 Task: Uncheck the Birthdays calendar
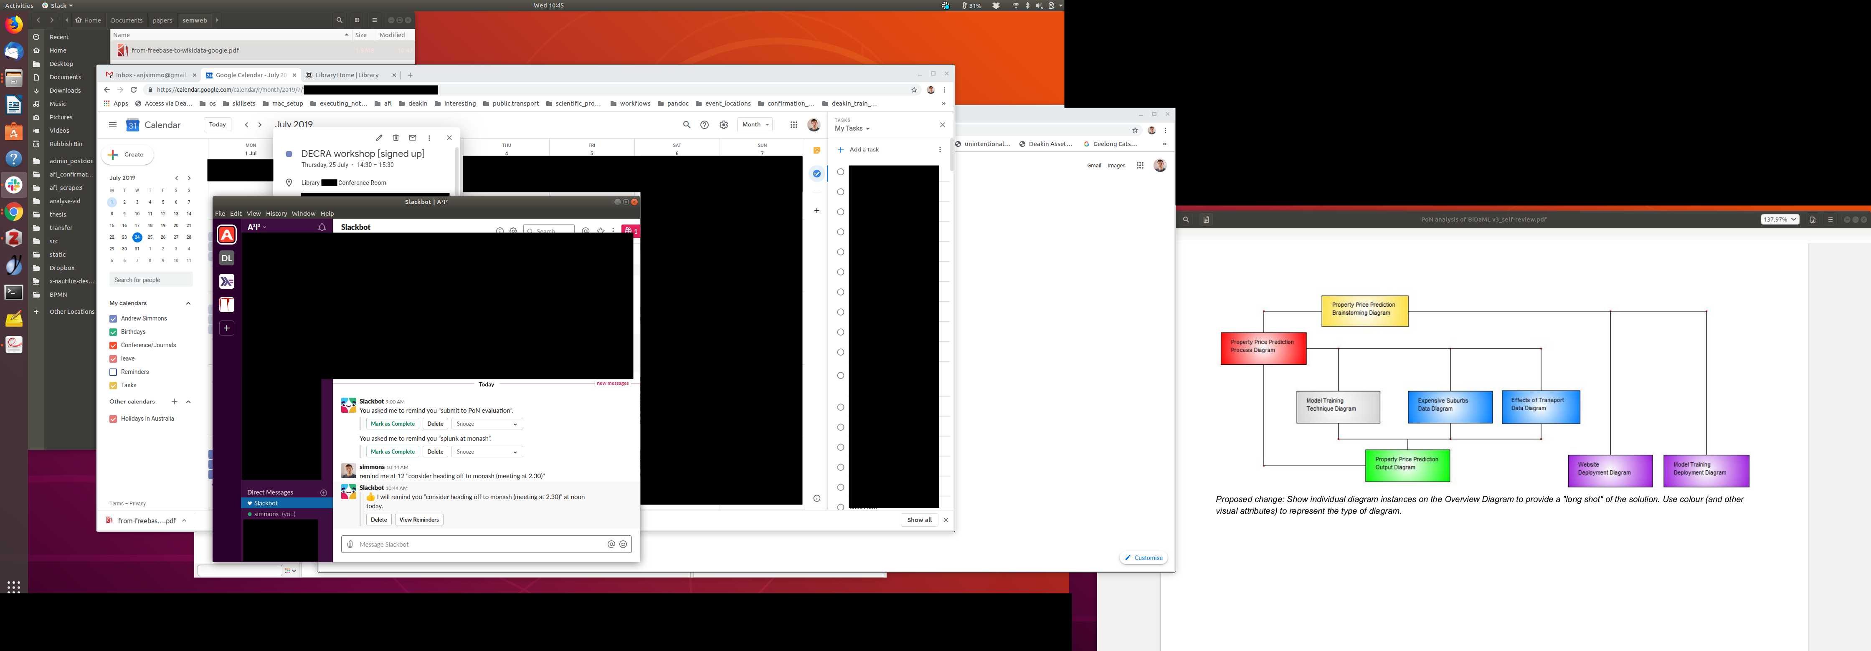pos(113,333)
